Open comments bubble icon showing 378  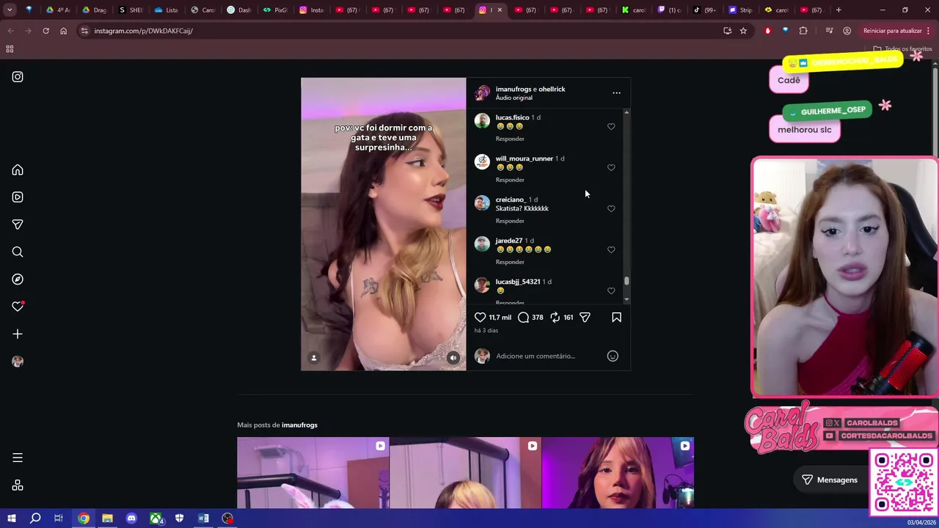[x=523, y=318]
